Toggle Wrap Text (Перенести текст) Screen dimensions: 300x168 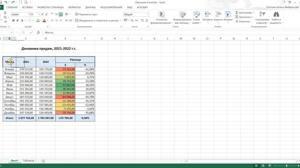86,14
